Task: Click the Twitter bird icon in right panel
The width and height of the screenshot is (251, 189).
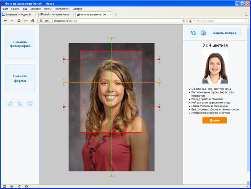Action: 193,33
